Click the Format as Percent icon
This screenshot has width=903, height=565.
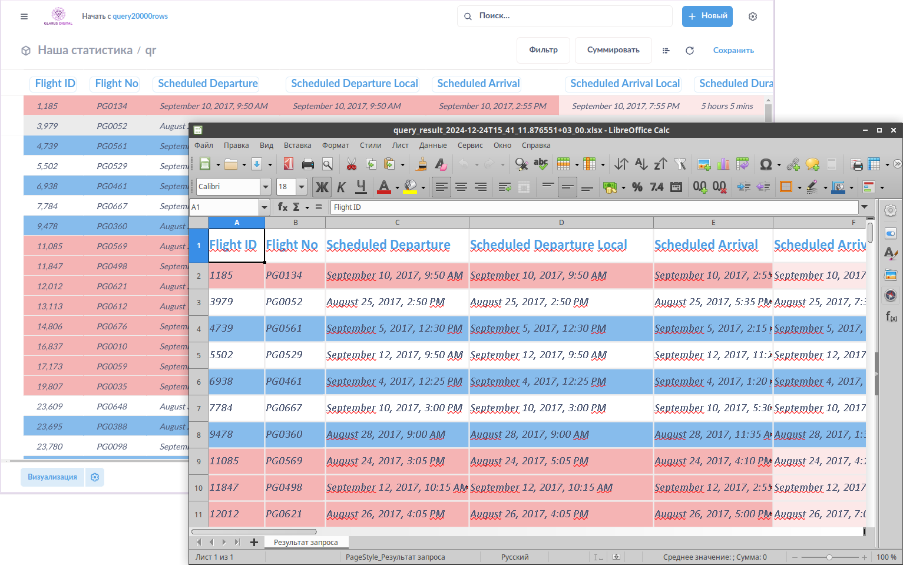point(637,187)
